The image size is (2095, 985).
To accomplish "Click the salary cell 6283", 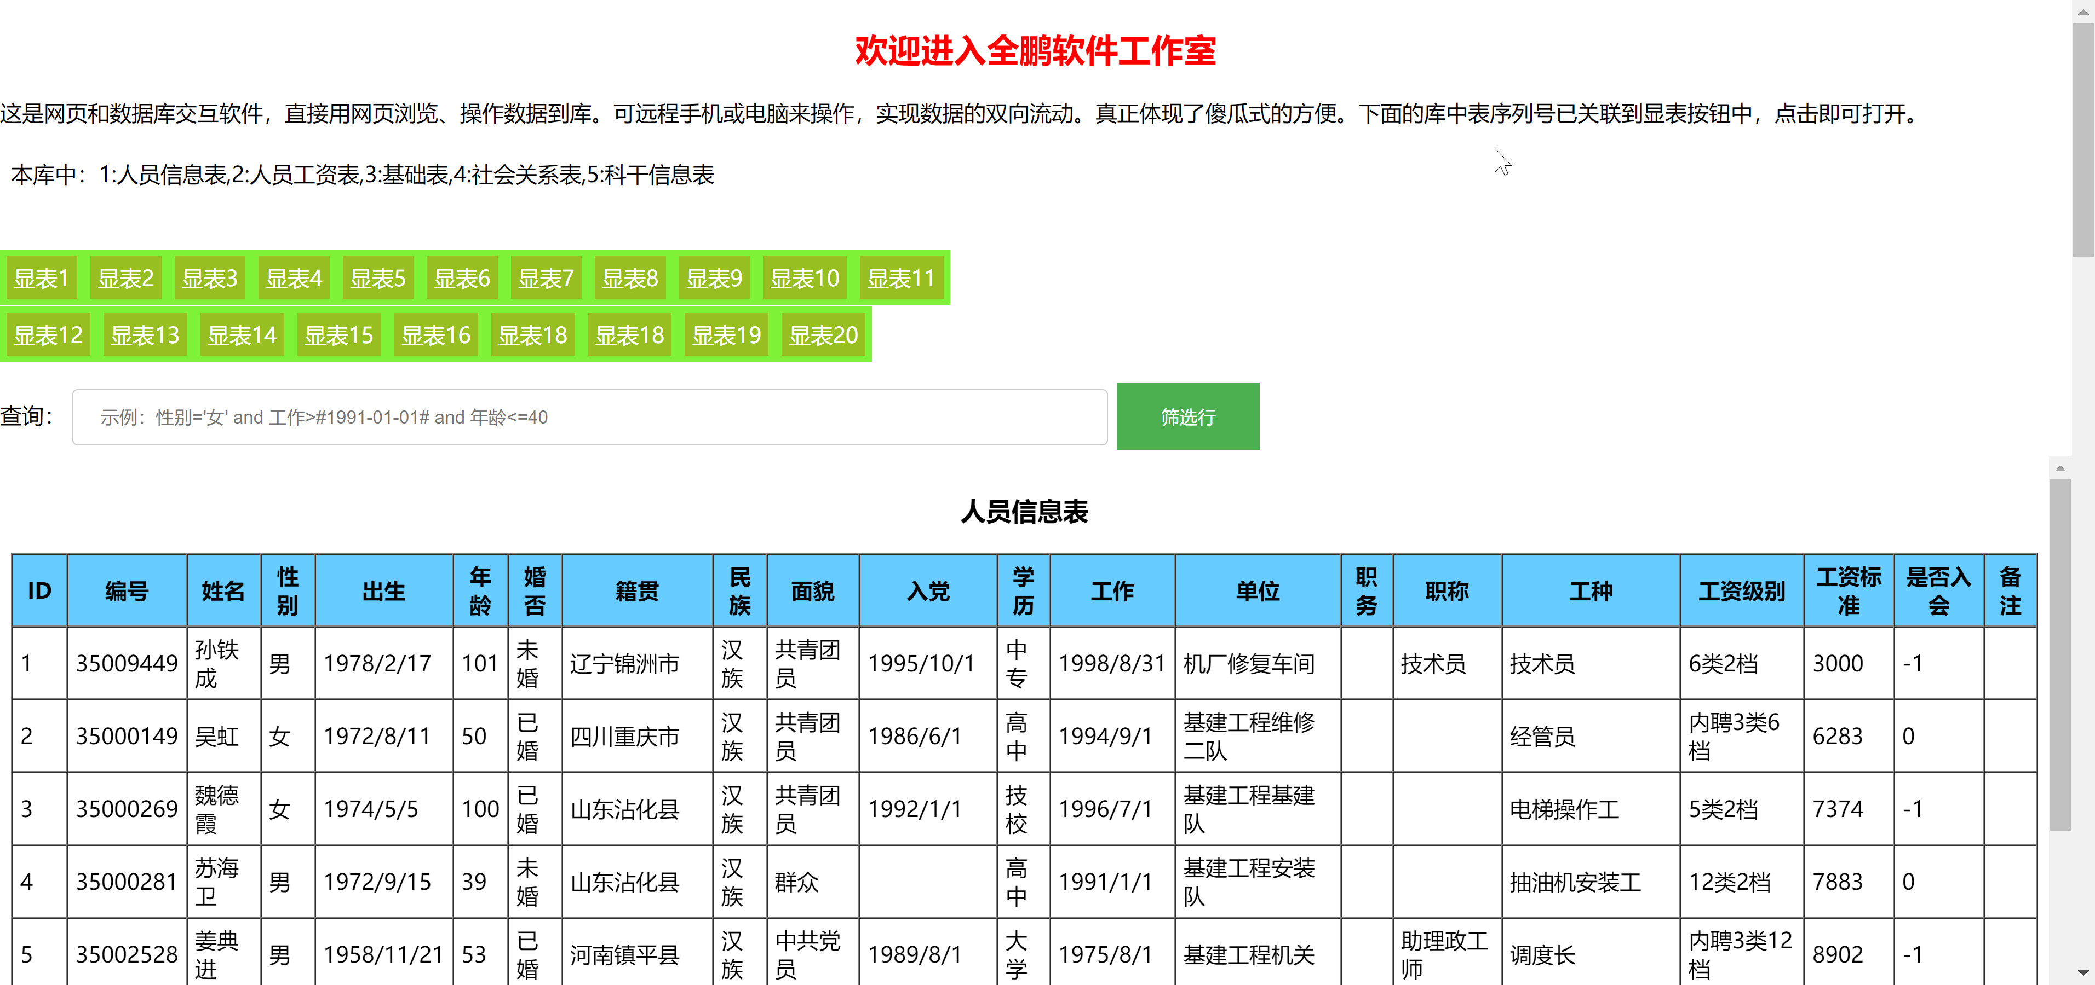I will (x=1850, y=737).
